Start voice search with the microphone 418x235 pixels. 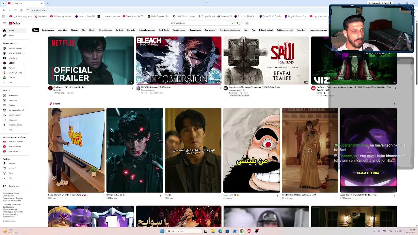pos(247,23)
